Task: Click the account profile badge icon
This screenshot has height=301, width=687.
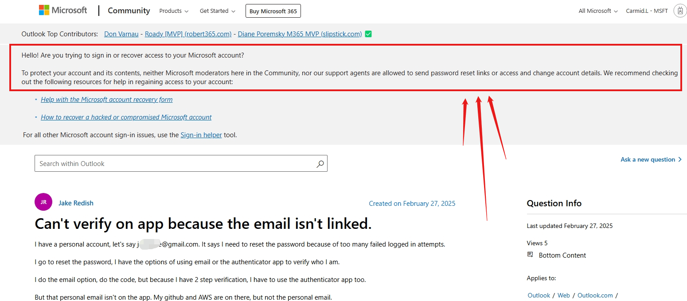Action: click(x=680, y=10)
